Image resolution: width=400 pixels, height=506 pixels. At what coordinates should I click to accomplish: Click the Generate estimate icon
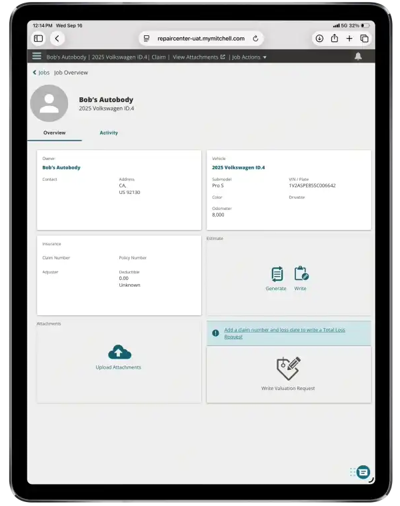(277, 274)
